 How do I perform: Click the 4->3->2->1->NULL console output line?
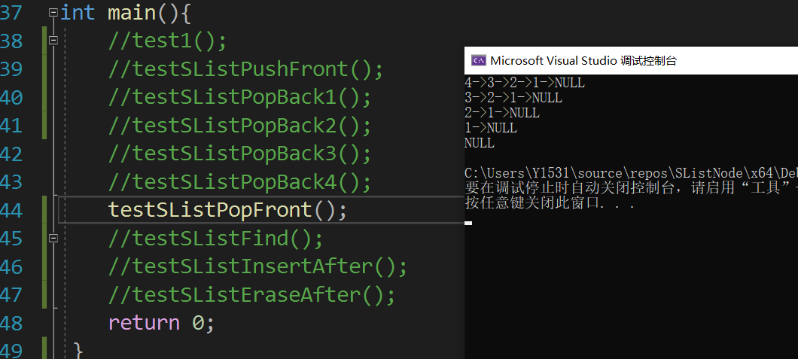525,82
